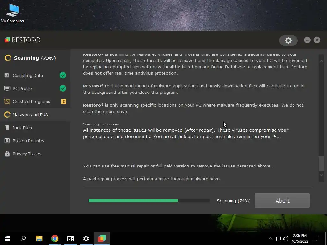Click the Privacy Traces padlock icon
The height and width of the screenshot is (245, 327).
[x=7, y=154]
